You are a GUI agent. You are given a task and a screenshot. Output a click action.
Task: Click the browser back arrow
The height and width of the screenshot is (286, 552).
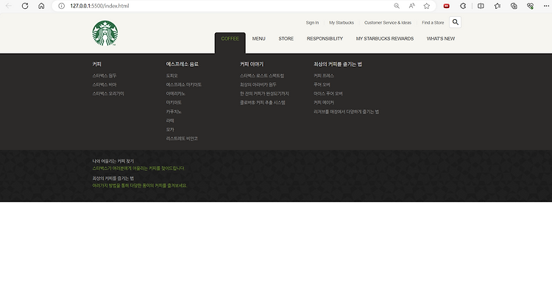[x=9, y=6]
